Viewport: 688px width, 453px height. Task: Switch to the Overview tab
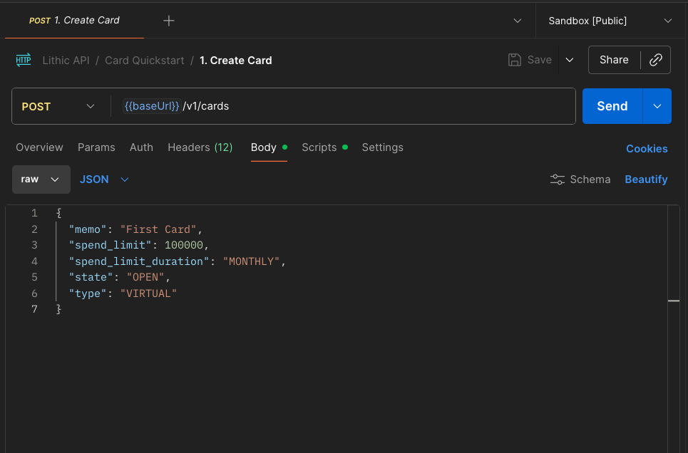click(x=39, y=147)
